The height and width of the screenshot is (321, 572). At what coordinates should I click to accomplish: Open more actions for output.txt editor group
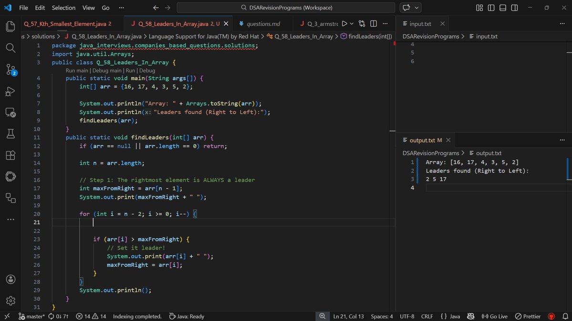click(x=562, y=140)
